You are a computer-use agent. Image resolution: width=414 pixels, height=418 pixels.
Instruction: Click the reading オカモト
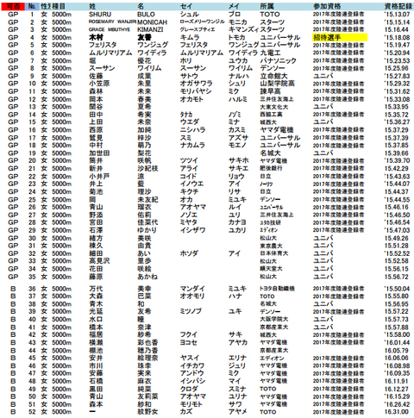[x=191, y=99]
